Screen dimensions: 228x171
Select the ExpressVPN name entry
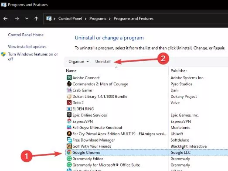(x=82, y=121)
